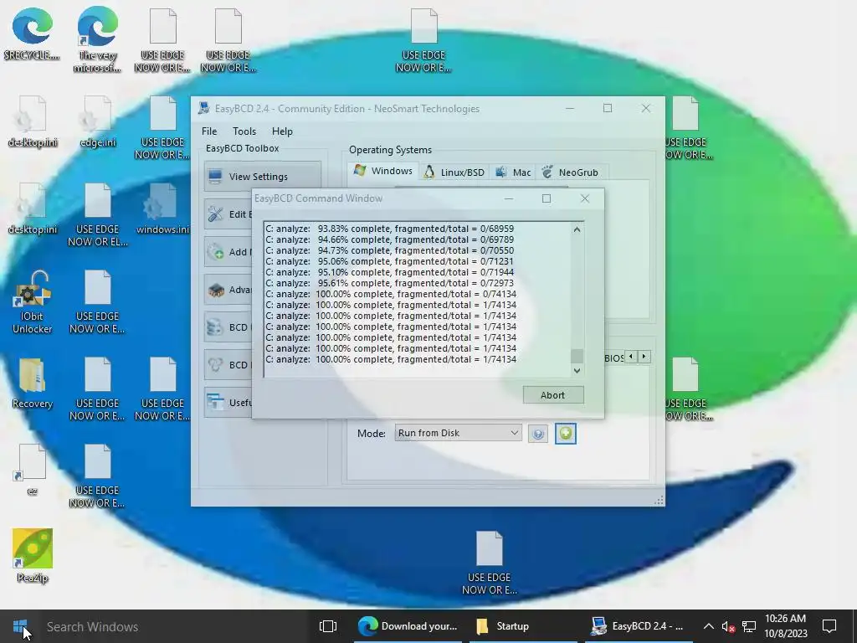The height and width of the screenshot is (643, 857).
Task: Switch to the Mac tab
Action: point(513,172)
